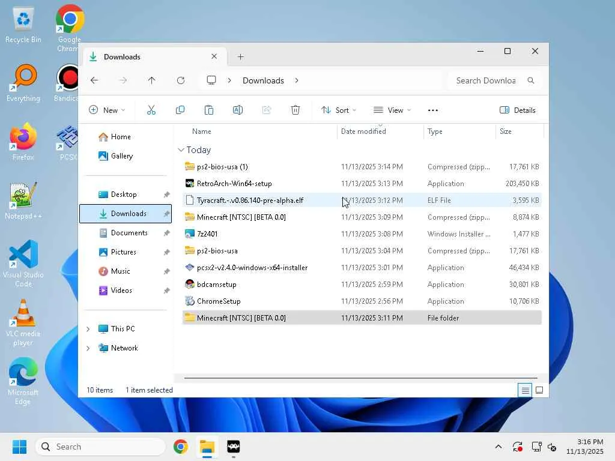Switch to details list view icon

coord(525,390)
